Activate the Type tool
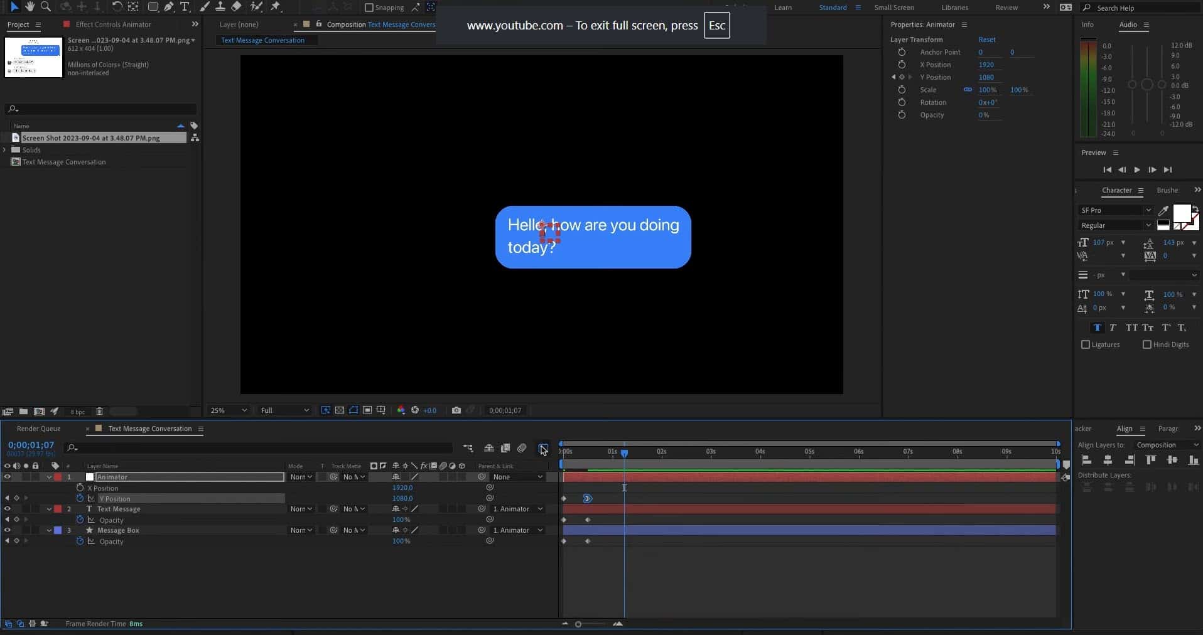 (x=184, y=7)
